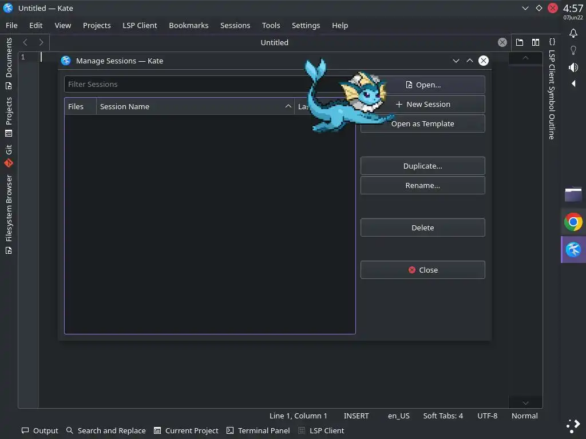This screenshot has width=586, height=439.
Task: Open the Soft Tabs: 4 indentation menu
Action: point(443,416)
